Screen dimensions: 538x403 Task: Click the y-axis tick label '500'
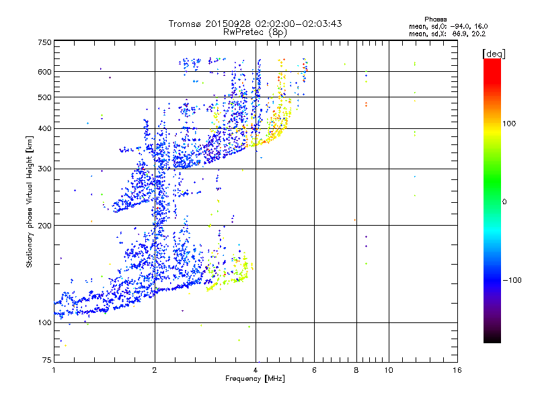[x=44, y=97]
